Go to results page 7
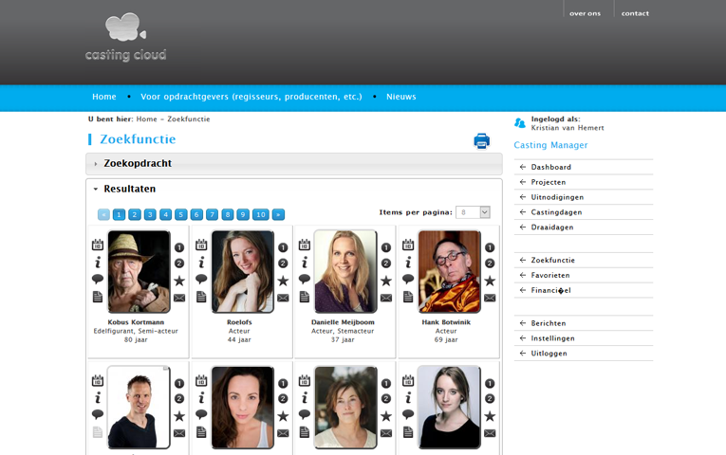This screenshot has width=726, height=455. (212, 214)
